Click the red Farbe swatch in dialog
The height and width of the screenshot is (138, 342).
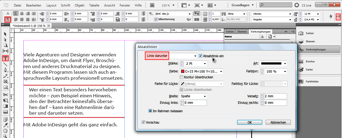click(x=183, y=72)
